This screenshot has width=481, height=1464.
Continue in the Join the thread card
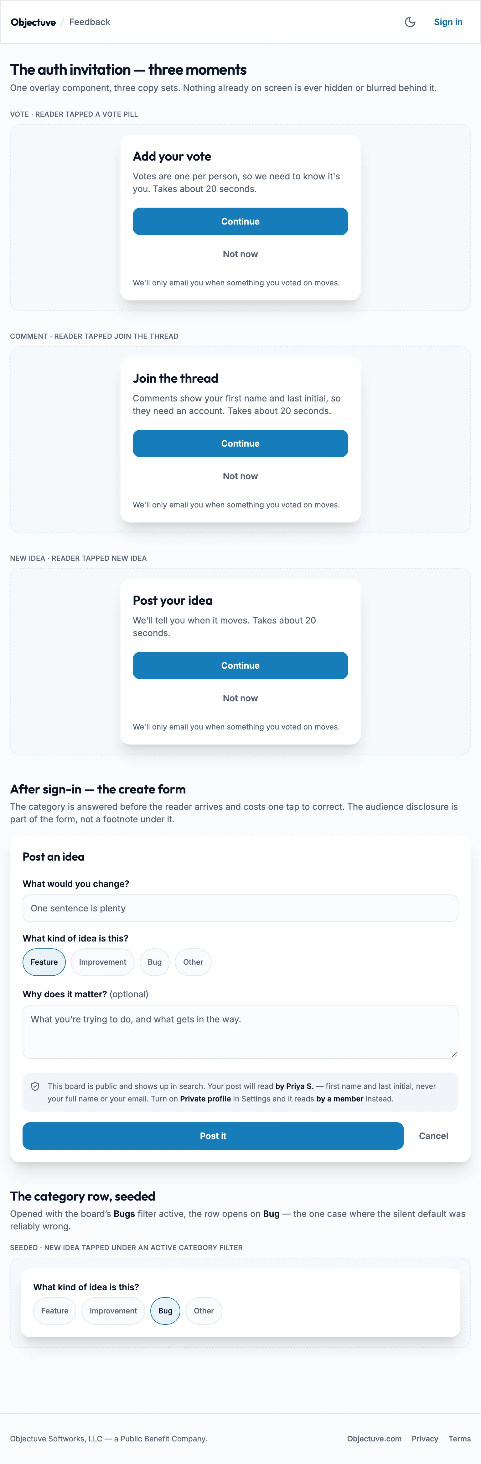(x=240, y=443)
